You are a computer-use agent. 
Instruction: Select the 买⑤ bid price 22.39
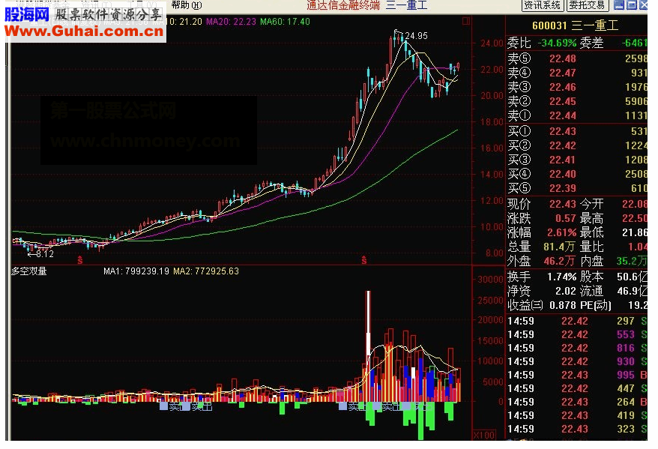[x=563, y=188]
